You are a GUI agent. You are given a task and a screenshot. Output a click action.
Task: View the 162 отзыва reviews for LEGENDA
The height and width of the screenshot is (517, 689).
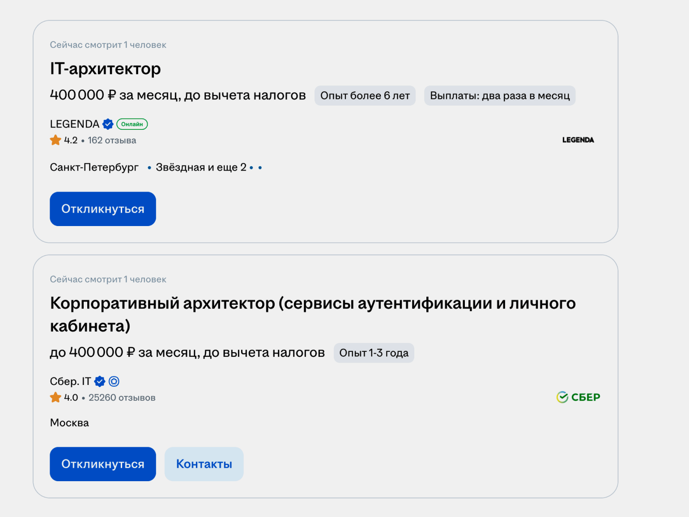click(112, 141)
